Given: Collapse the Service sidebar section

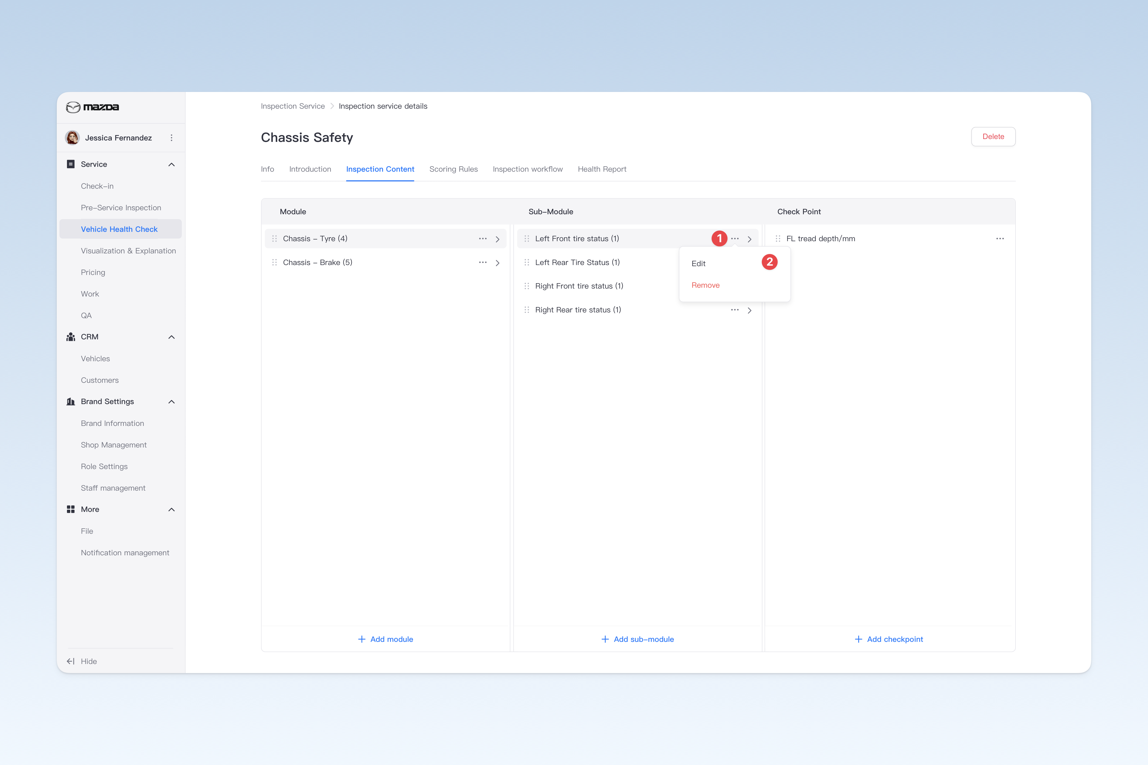Looking at the screenshot, I should coord(171,164).
